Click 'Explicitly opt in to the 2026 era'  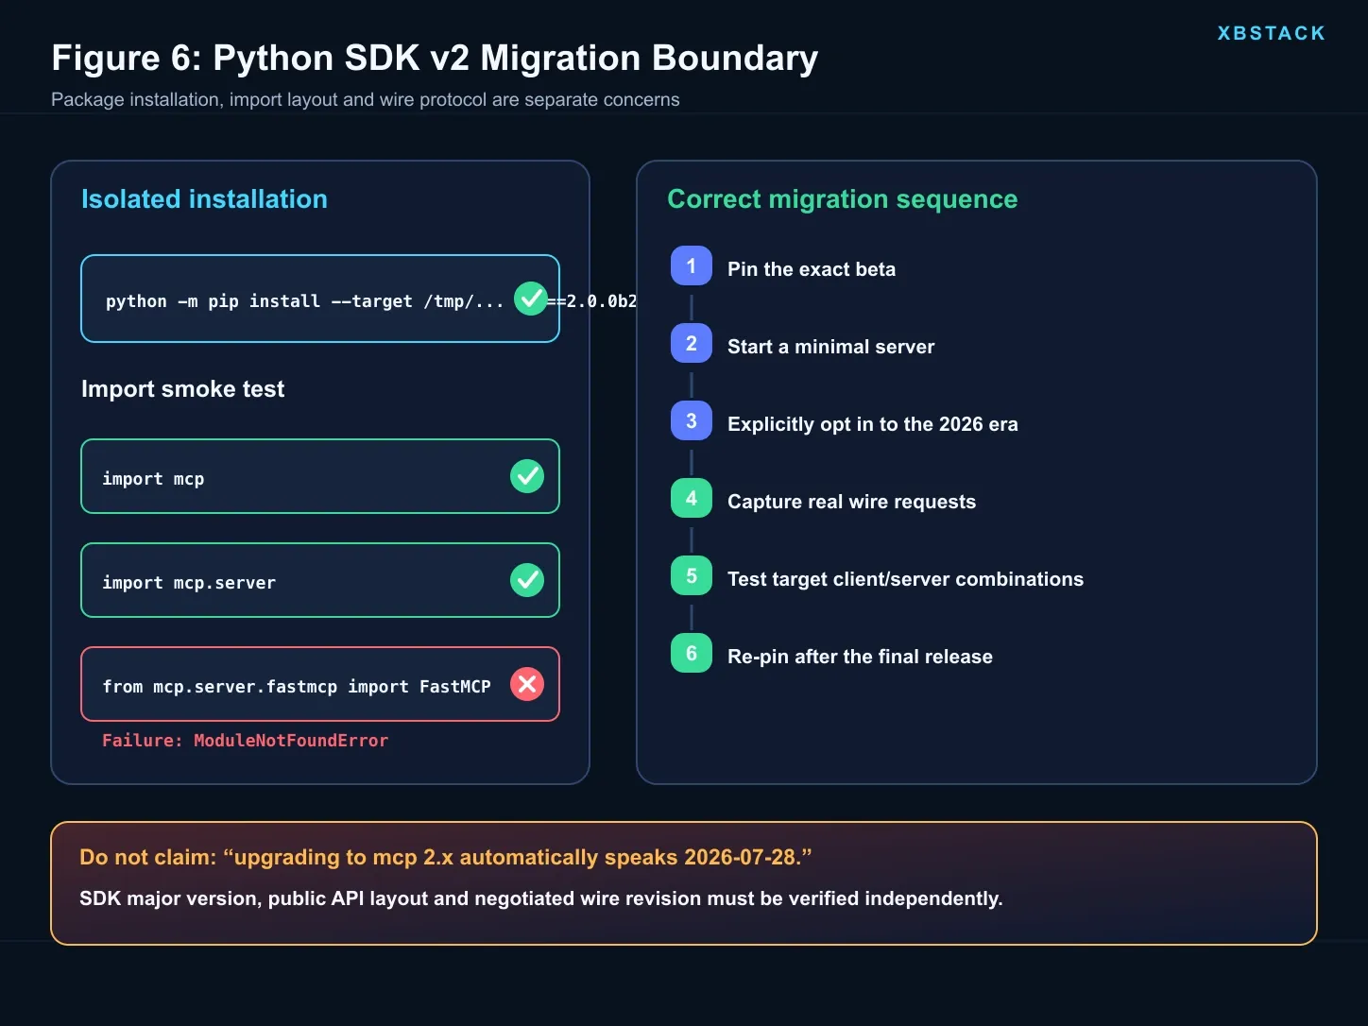pyautogui.click(x=873, y=424)
